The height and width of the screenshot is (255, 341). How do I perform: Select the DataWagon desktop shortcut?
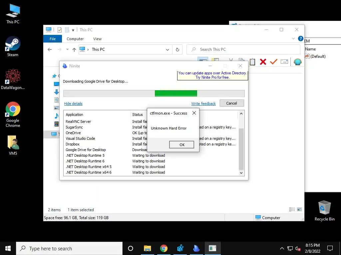pyautogui.click(x=13, y=79)
